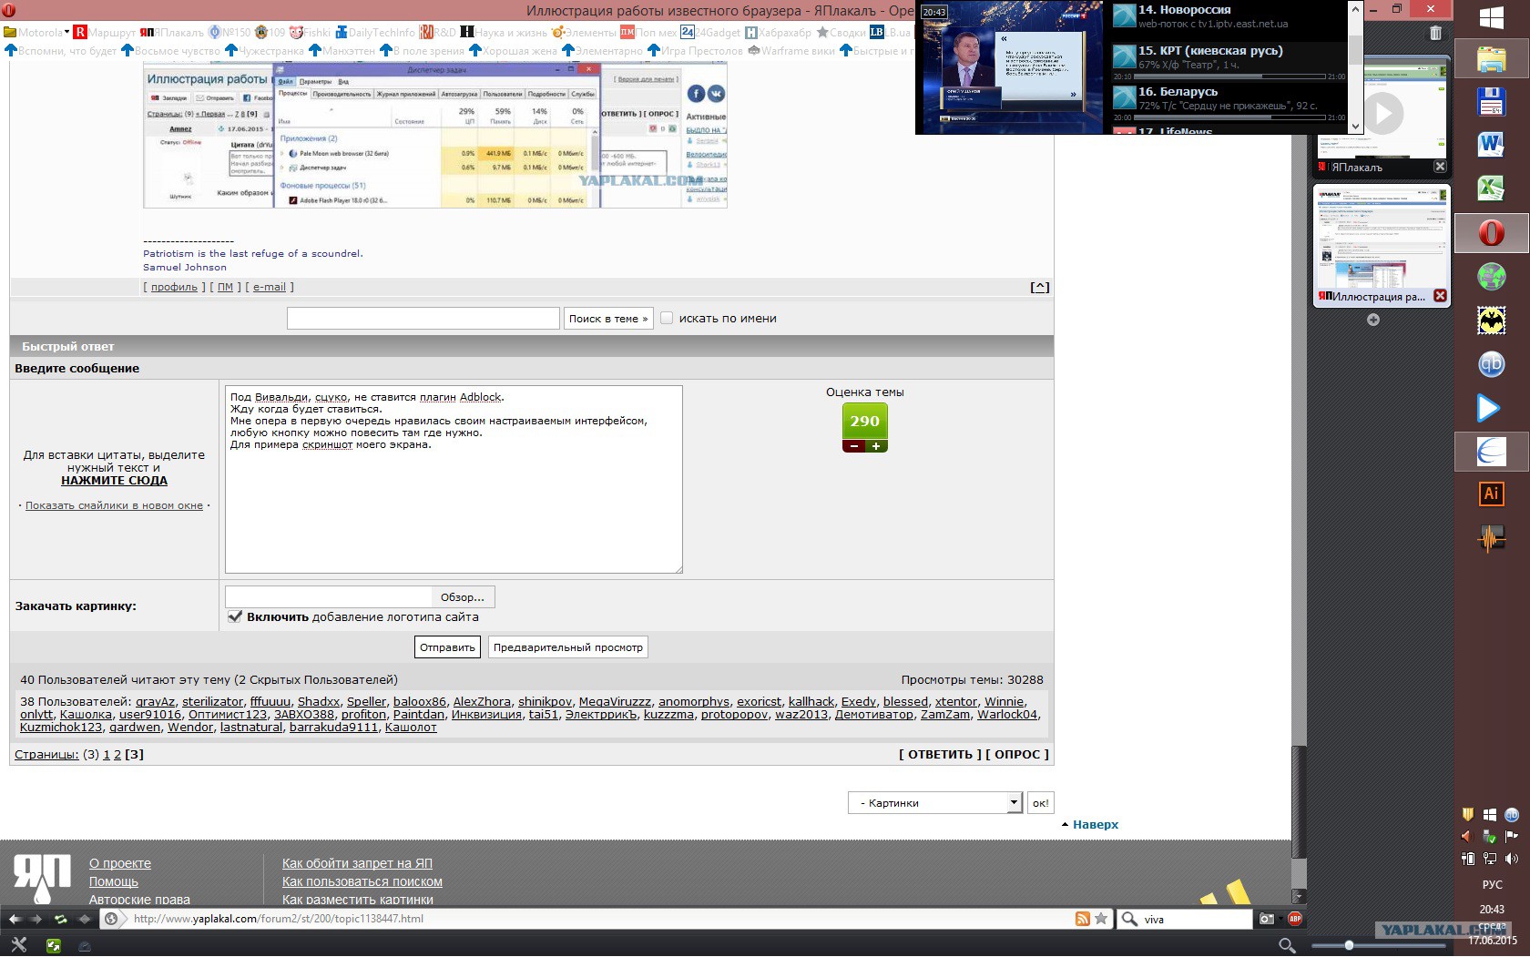
Task: Bookmark the page with the star icon
Action: tap(1101, 919)
